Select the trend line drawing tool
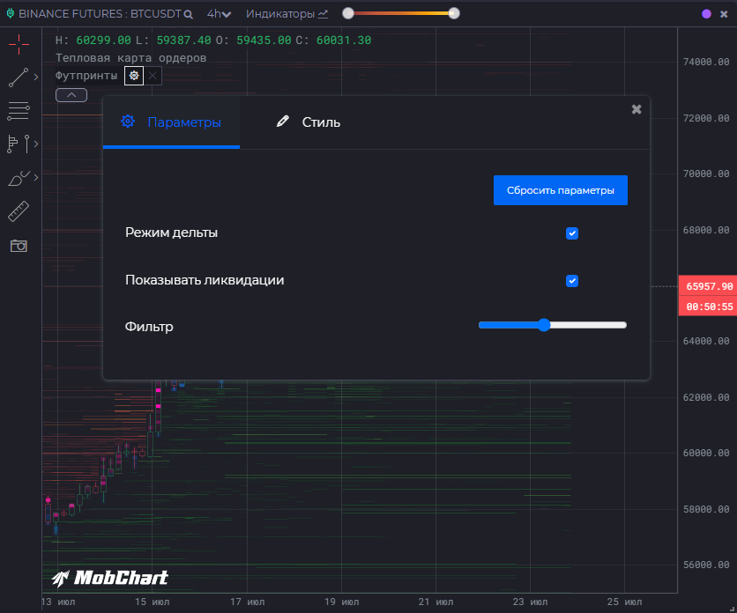Image resolution: width=737 pixels, height=613 pixels. point(19,78)
